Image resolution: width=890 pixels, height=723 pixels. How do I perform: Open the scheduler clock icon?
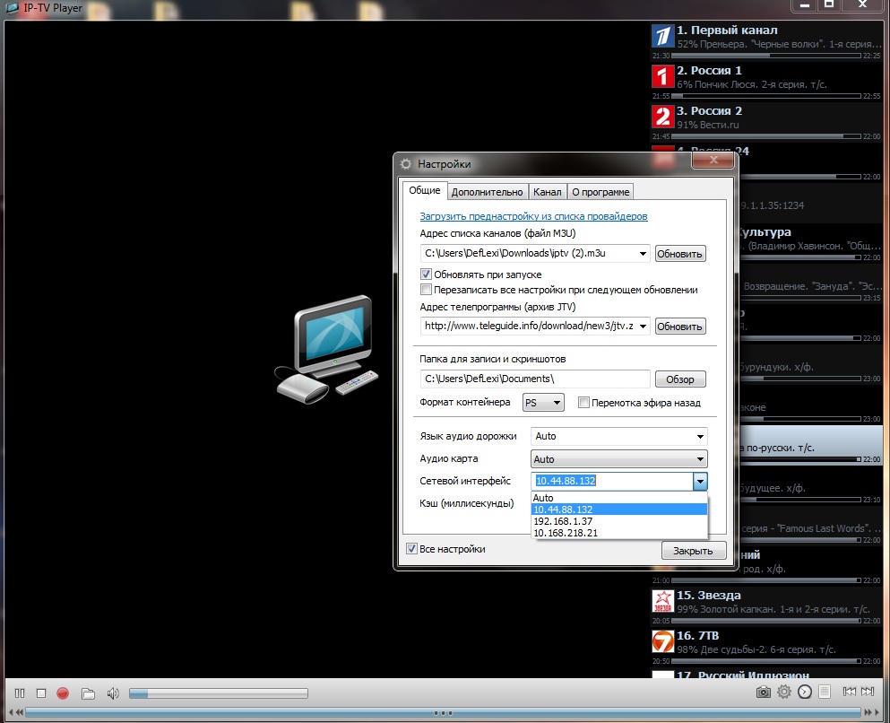pyautogui.click(x=804, y=692)
